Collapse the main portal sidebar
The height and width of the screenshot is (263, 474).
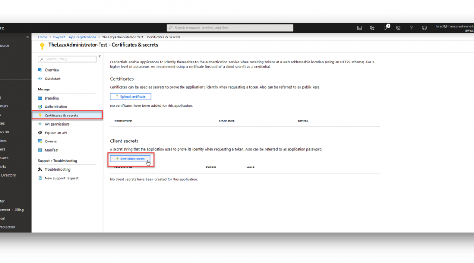[27, 37]
